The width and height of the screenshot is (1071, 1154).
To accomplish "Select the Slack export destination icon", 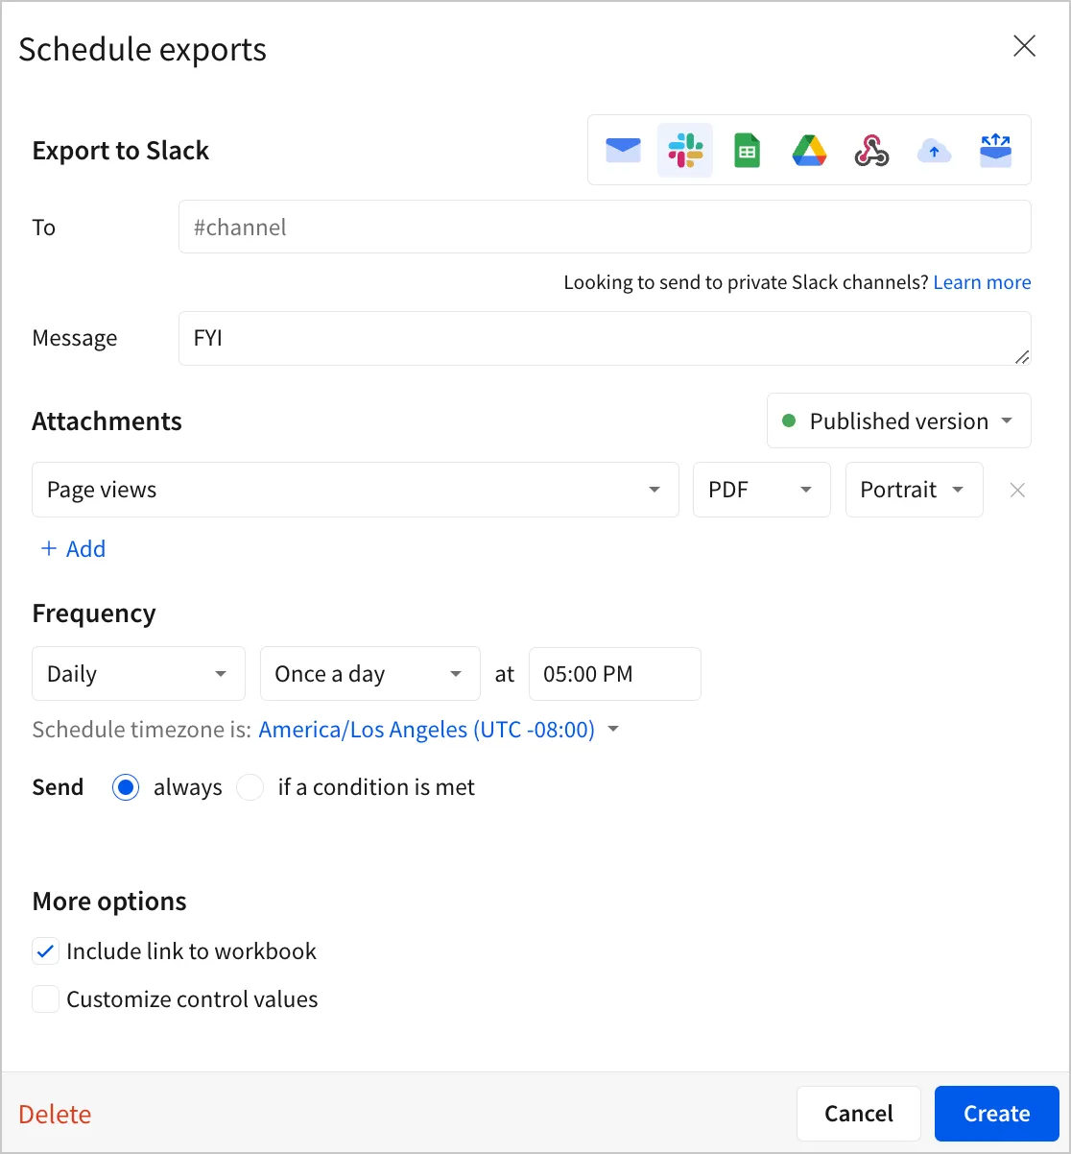I will tap(685, 151).
